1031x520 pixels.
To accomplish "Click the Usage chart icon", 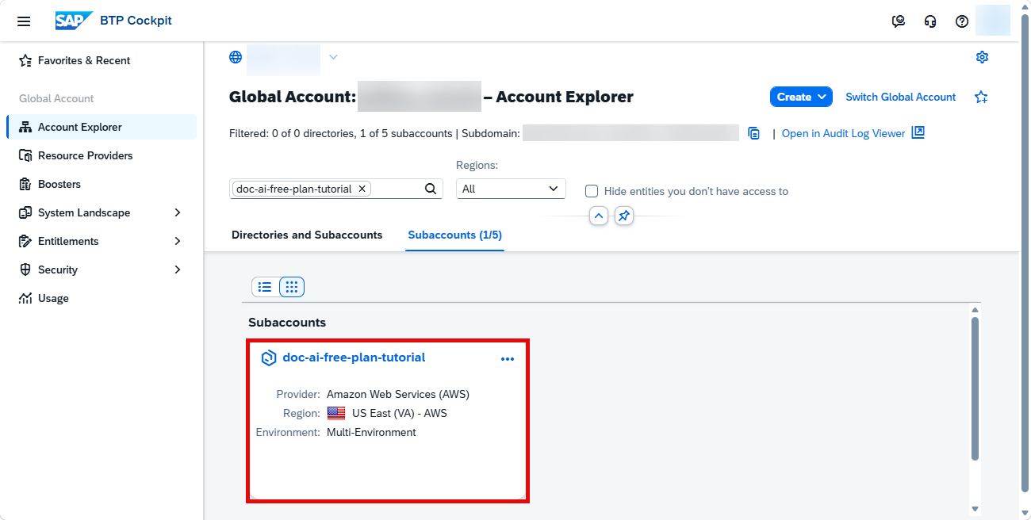I will click(25, 298).
